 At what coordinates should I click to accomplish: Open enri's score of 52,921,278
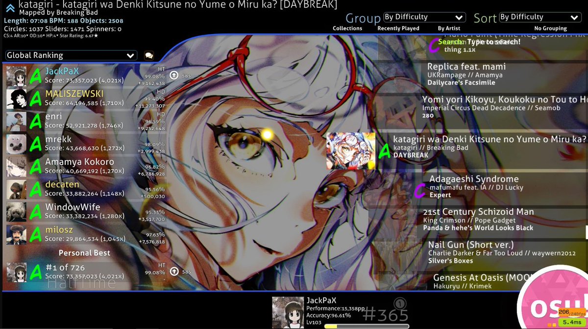pos(86,122)
